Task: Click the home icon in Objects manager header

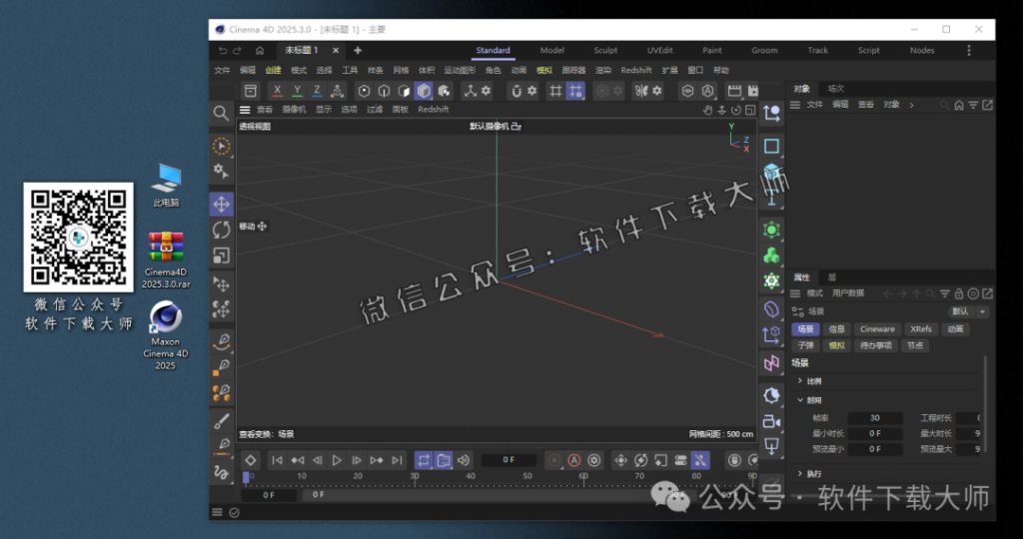Action: pyautogui.click(x=959, y=105)
